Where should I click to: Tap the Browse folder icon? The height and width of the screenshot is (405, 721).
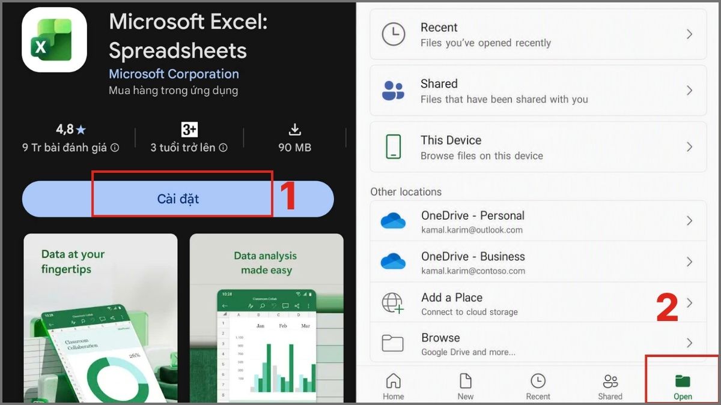click(x=394, y=343)
